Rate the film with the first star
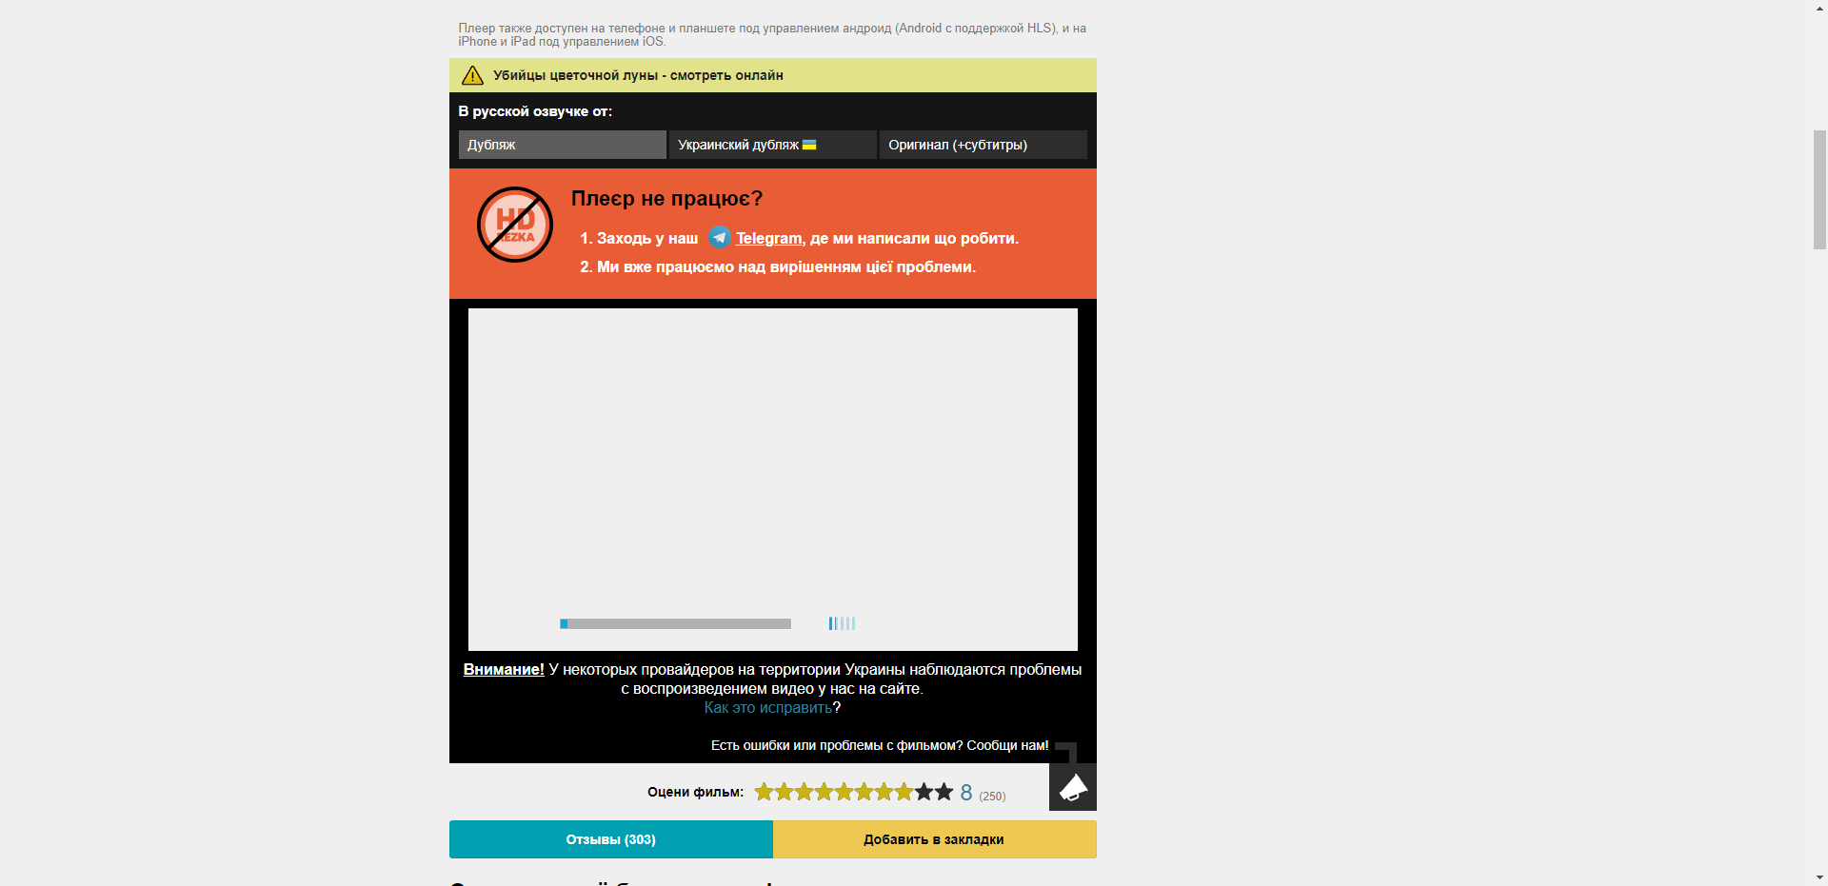This screenshot has width=1828, height=886. pyautogui.click(x=764, y=792)
